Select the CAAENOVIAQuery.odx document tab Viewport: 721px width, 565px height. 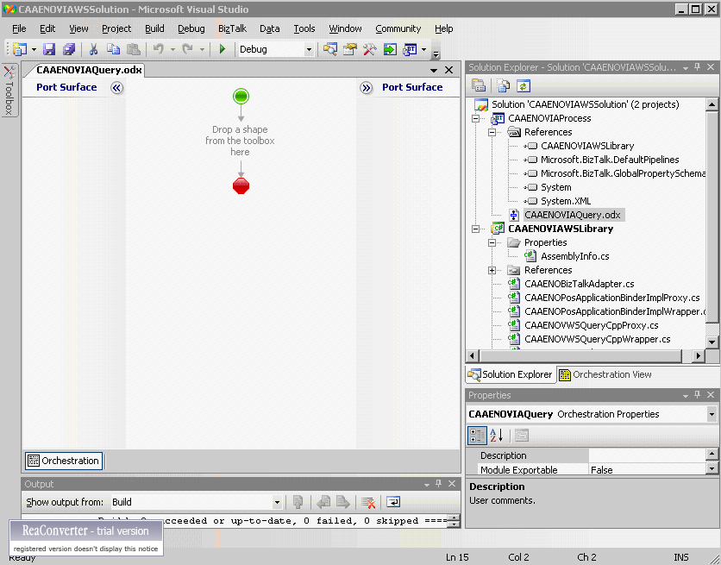(89, 70)
